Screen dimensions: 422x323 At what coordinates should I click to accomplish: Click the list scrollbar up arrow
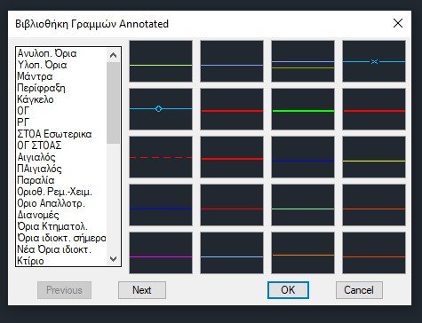click(x=113, y=55)
